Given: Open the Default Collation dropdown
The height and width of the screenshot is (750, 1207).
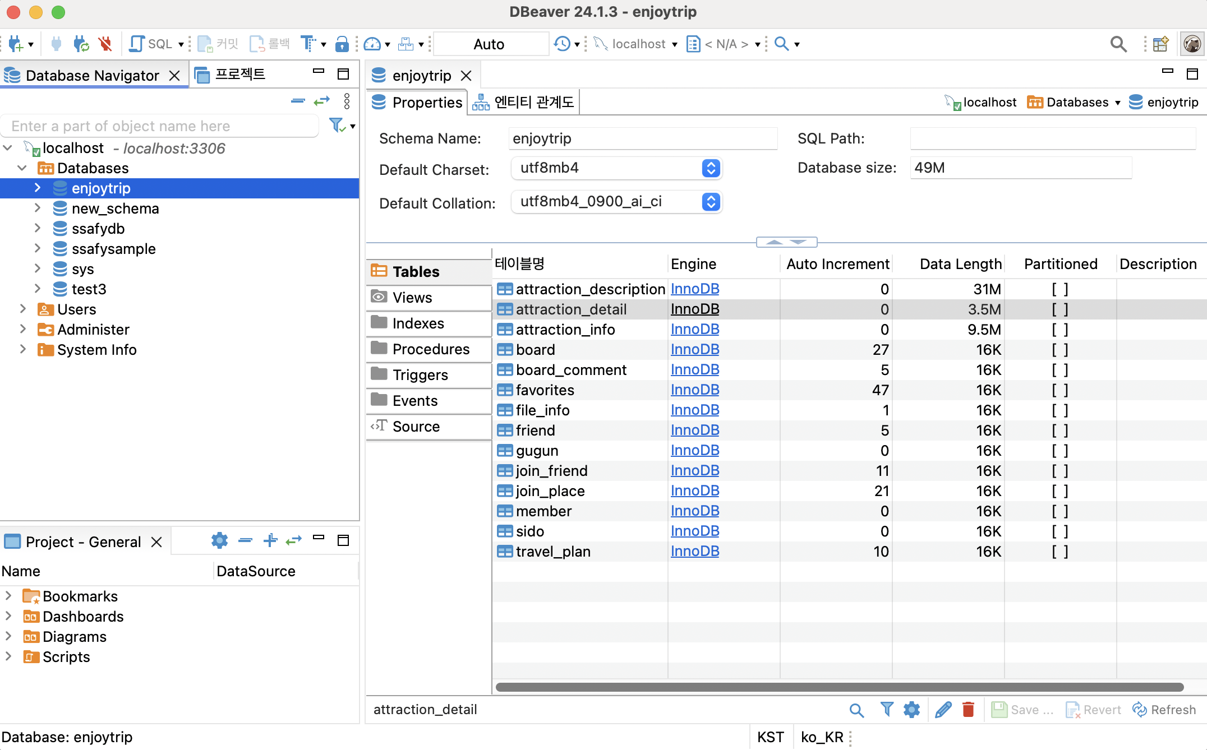Looking at the screenshot, I should point(711,202).
